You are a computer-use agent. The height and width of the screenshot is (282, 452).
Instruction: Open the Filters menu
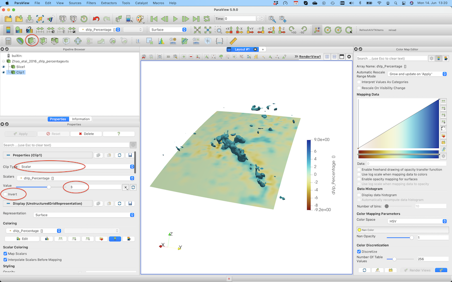pos(91,3)
